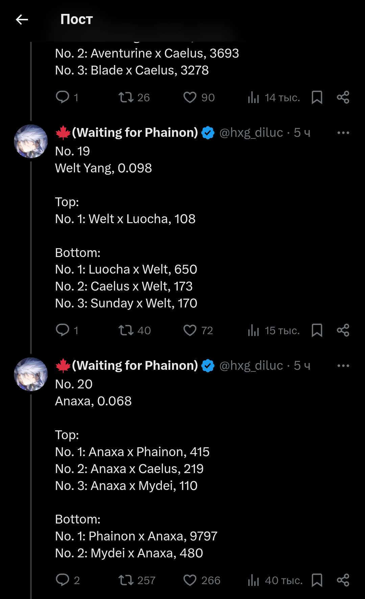
Task: Like the Welt Yang No. 19 post
Action: pyautogui.click(x=190, y=330)
